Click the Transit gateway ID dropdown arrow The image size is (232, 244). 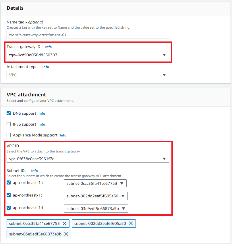tap(164, 55)
